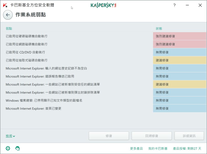The height and width of the screenshot is (154, 207).
Task: Select 已啟用從網路磁碟機自動執行 row
Action: 27,44
